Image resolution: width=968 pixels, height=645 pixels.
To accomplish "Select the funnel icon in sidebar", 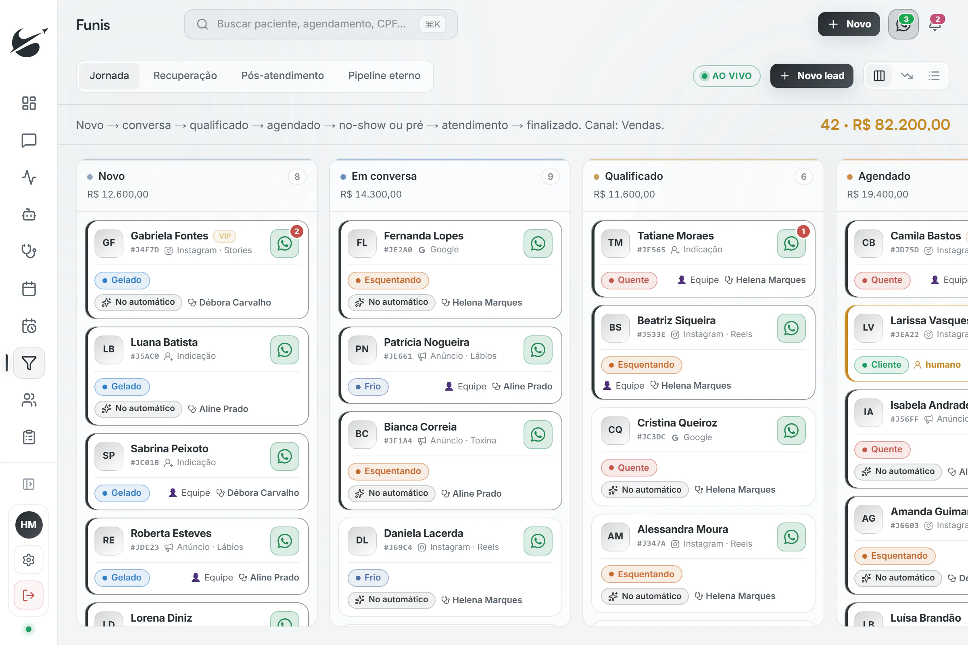I will [x=29, y=363].
